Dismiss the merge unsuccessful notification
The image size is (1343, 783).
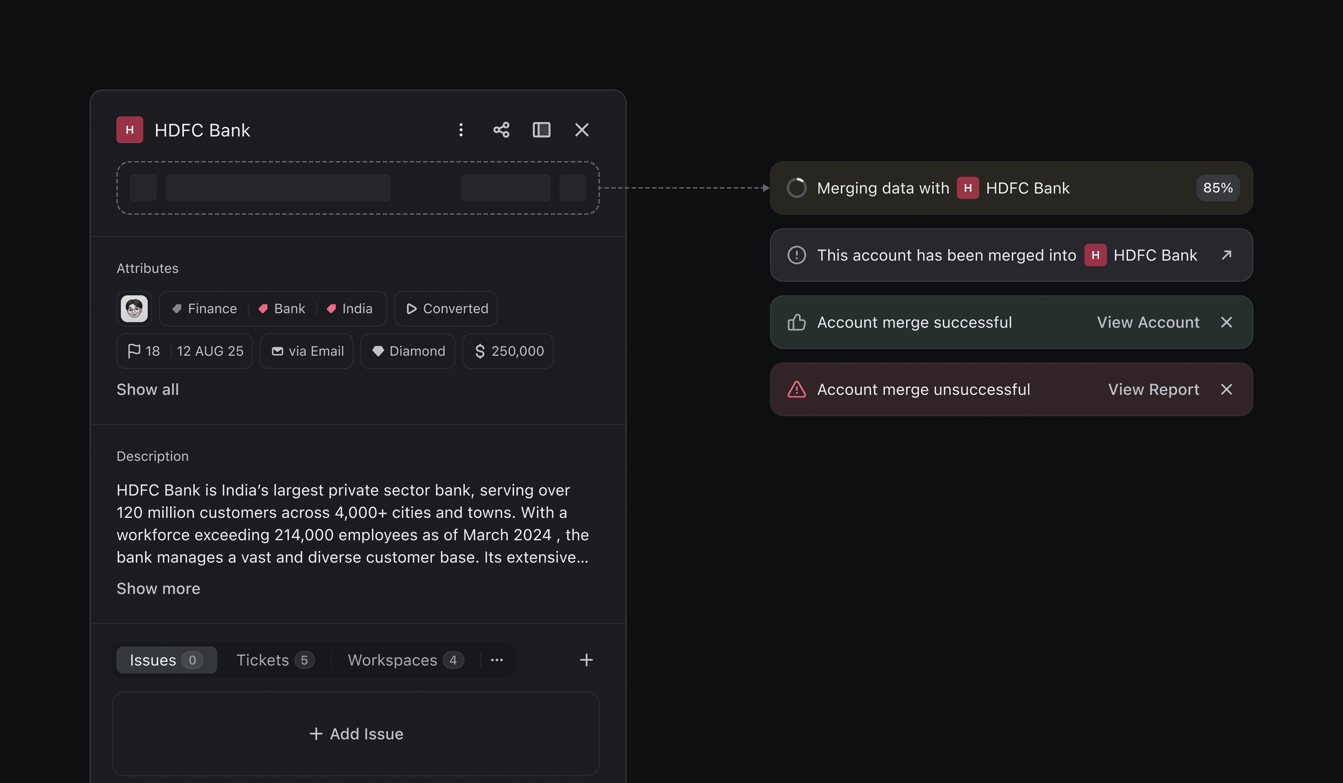point(1226,389)
